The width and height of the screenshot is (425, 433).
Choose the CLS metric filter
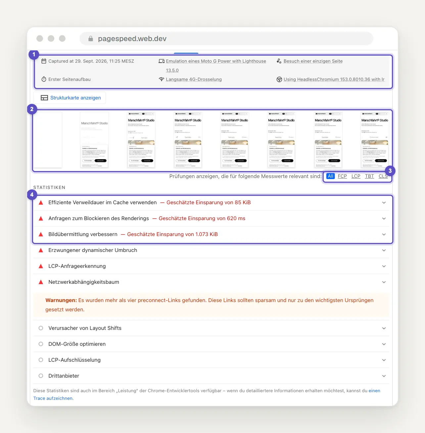coord(383,176)
